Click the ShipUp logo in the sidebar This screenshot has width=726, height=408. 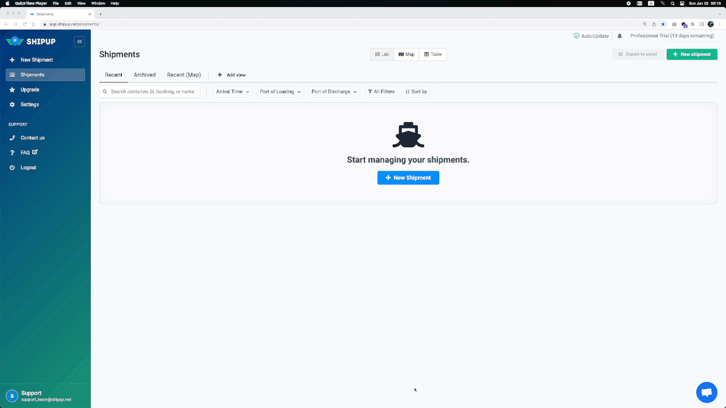coord(32,42)
